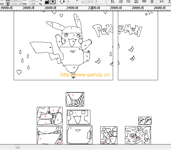
Task: Click the 加工序号 label text
Action: (x=88, y=2)
